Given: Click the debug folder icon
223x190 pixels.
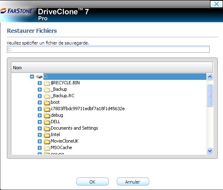Looking at the screenshot, I should pyautogui.click(x=47, y=115).
